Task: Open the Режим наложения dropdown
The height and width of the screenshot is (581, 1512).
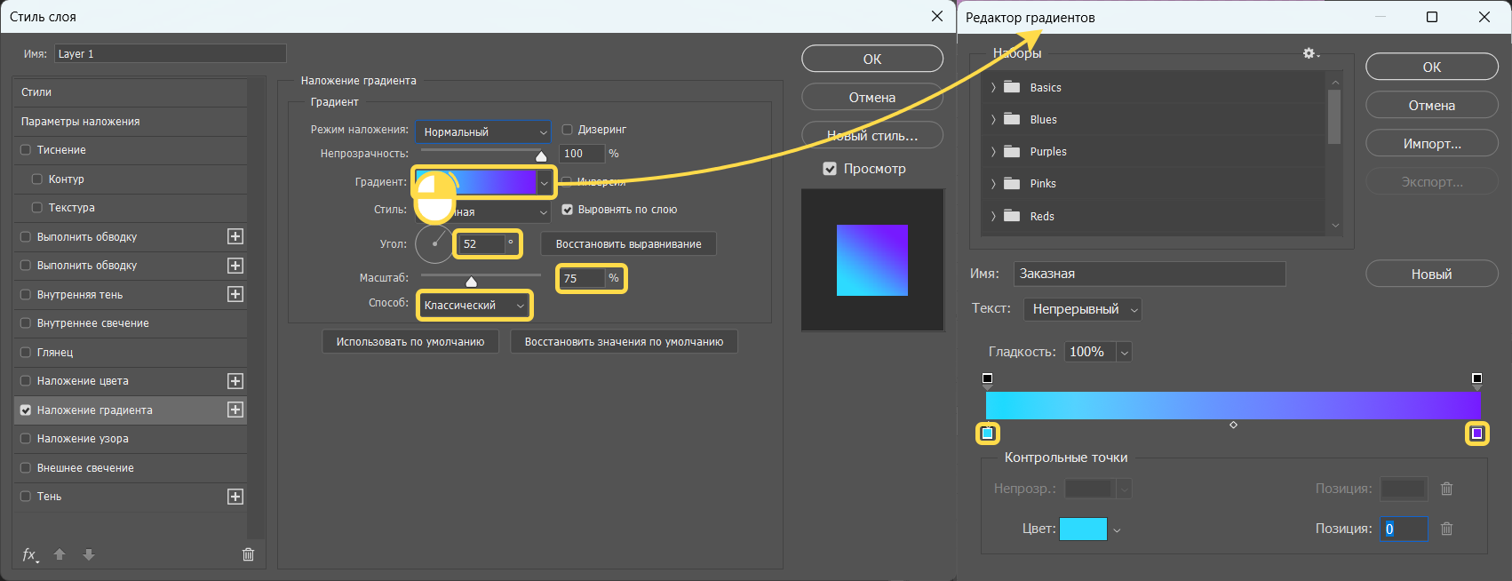Action: point(483,131)
